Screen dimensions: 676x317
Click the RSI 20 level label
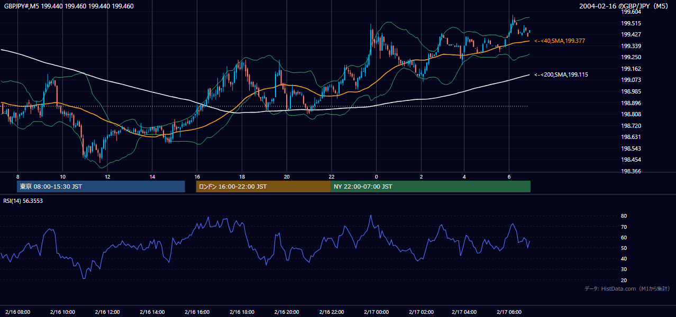click(624, 280)
